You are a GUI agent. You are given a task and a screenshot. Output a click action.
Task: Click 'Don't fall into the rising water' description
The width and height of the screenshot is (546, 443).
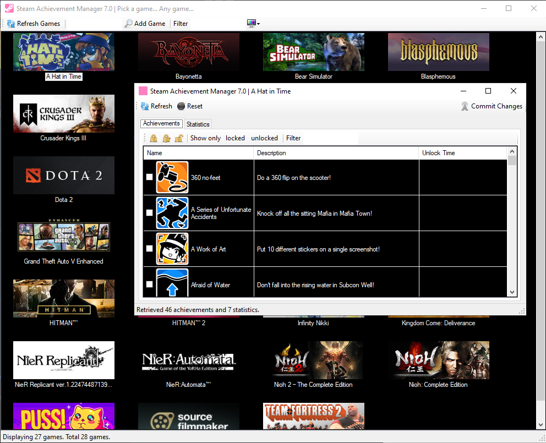coord(315,285)
